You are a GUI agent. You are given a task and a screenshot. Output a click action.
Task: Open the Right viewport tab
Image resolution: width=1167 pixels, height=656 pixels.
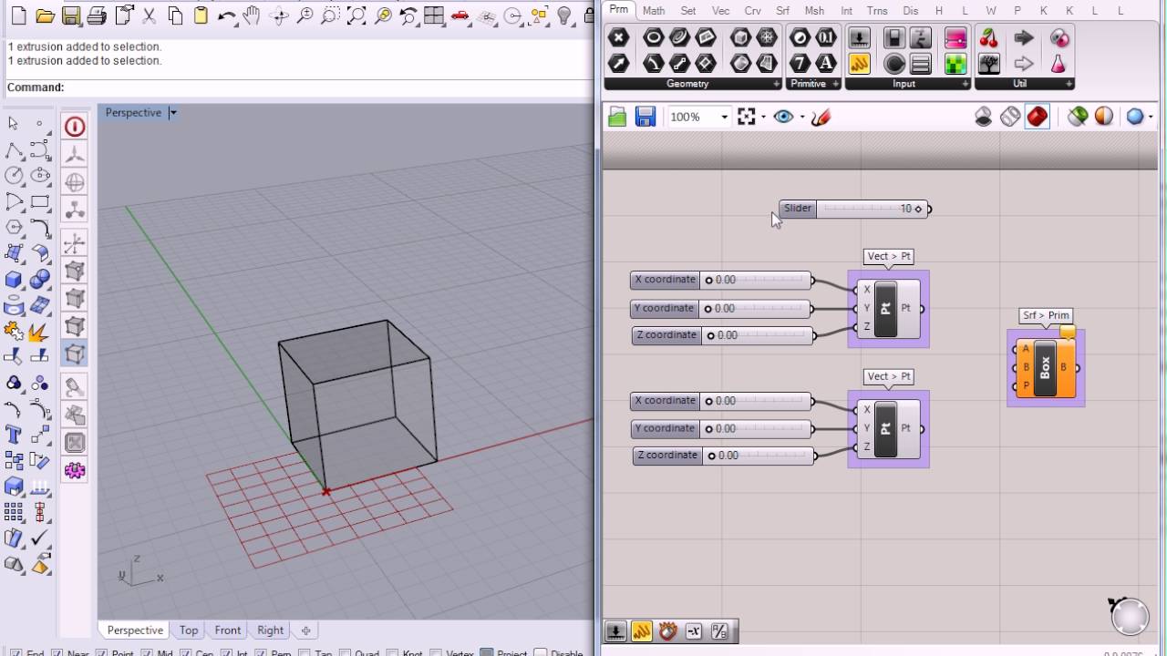270,630
